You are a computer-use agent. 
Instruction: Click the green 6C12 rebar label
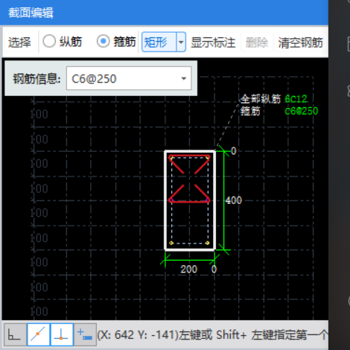tap(296, 99)
